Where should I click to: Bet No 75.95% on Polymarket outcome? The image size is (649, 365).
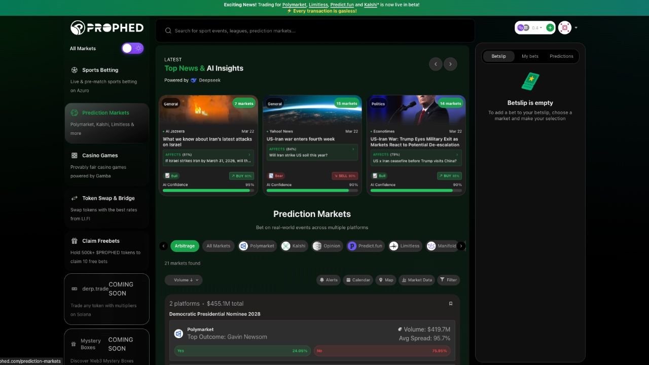[381, 351]
